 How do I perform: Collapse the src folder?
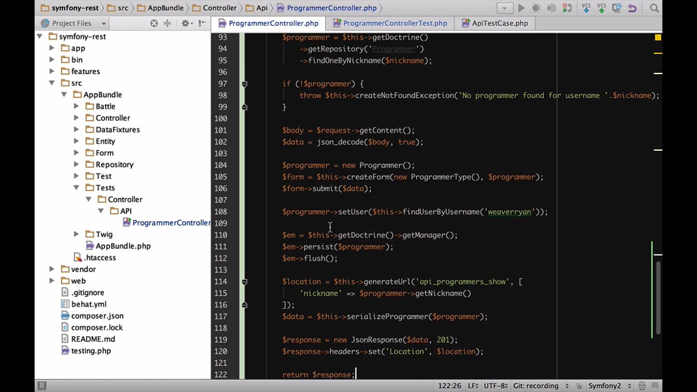point(52,82)
